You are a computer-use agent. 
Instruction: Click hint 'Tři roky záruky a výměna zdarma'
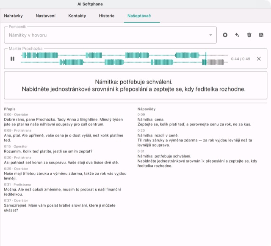[x=195, y=143]
